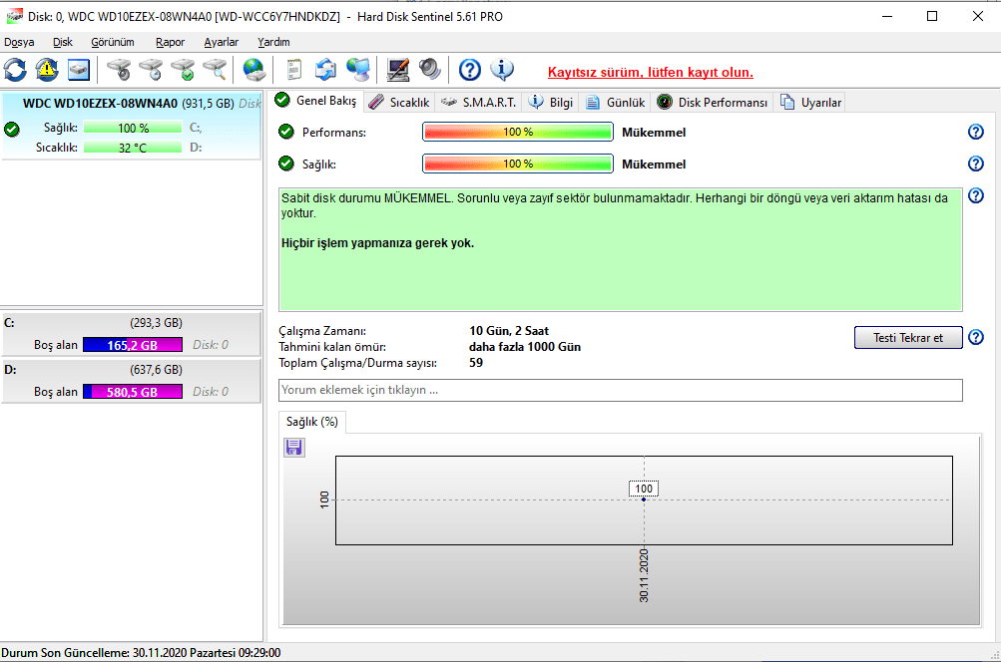Open the Dosya menu
Viewport: 1001px width, 662px height.
click(19, 42)
